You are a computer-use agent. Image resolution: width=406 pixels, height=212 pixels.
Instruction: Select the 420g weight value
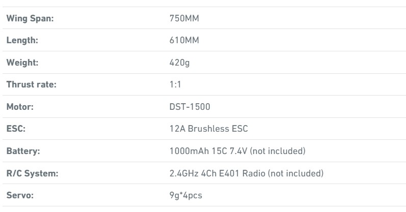pos(179,63)
